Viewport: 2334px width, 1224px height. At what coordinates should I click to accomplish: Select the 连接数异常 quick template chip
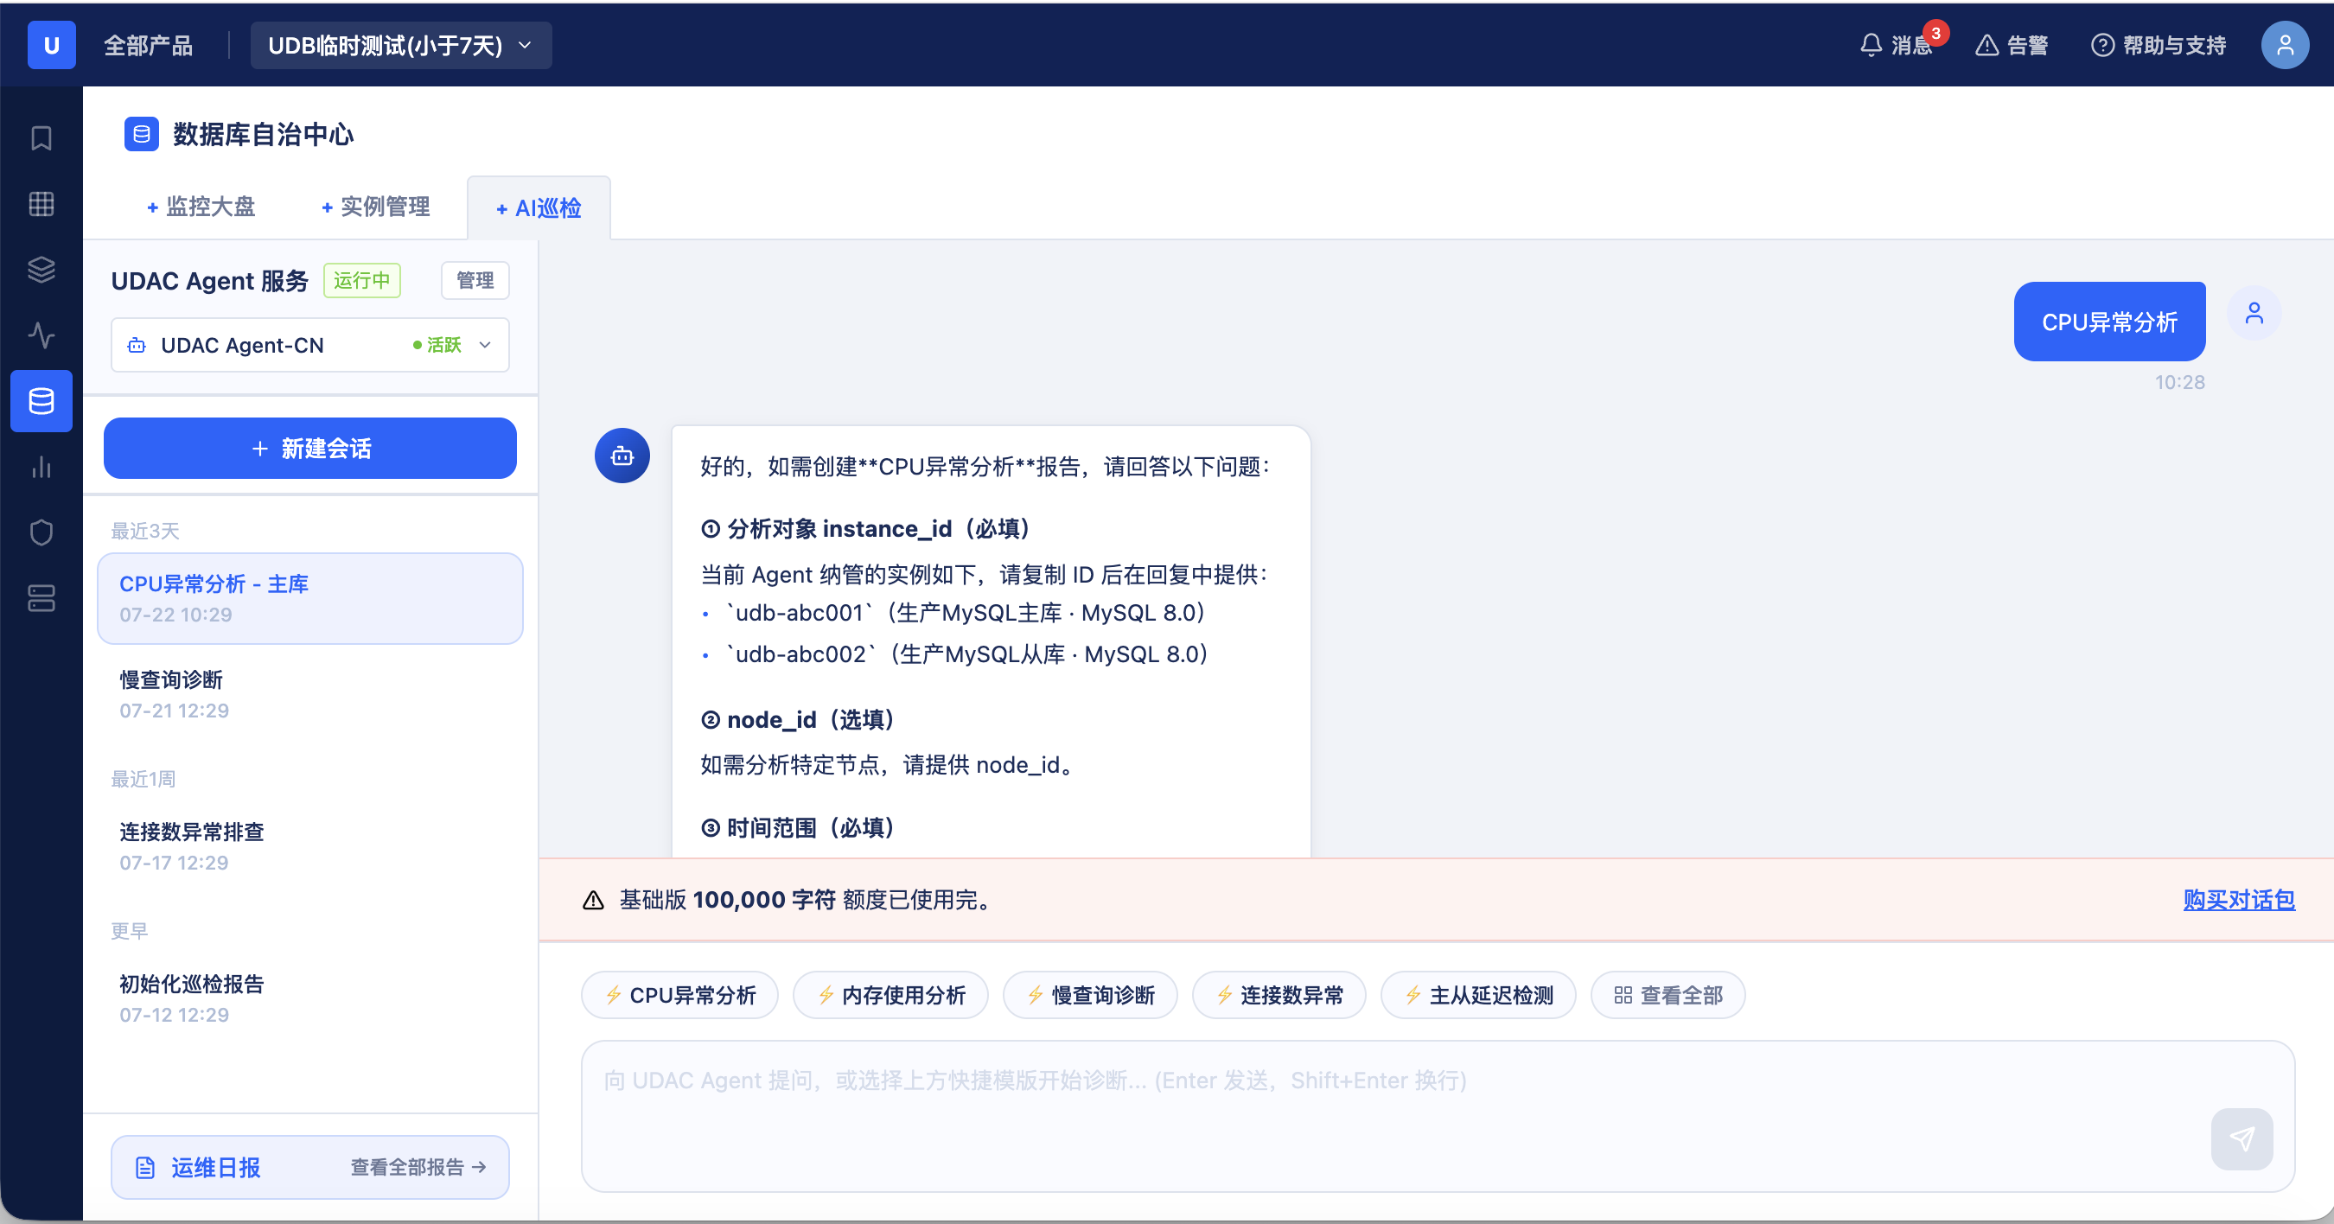(x=1279, y=996)
